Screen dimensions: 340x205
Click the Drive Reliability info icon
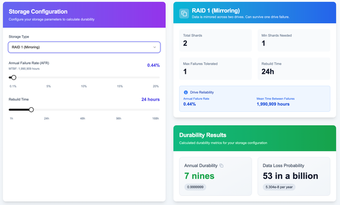pos(186,93)
